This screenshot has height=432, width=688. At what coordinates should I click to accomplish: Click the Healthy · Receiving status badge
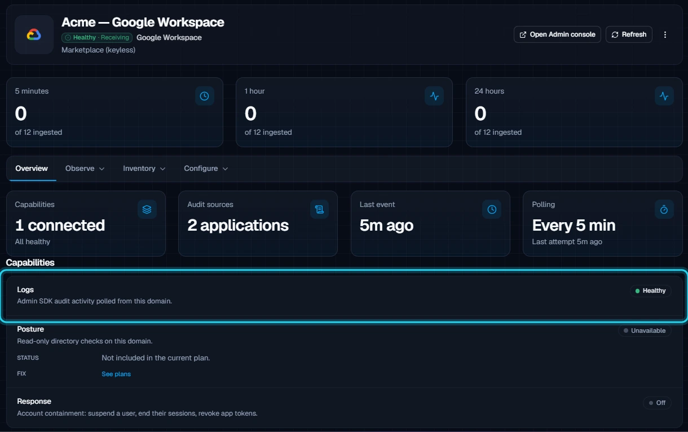click(x=97, y=38)
